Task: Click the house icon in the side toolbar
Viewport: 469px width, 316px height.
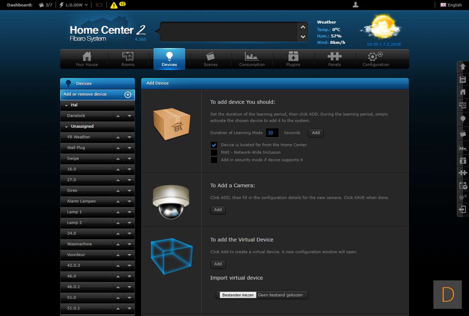Action: 463,92
